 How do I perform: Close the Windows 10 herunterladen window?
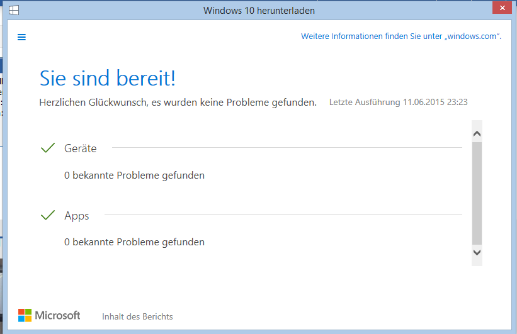tap(502, 8)
